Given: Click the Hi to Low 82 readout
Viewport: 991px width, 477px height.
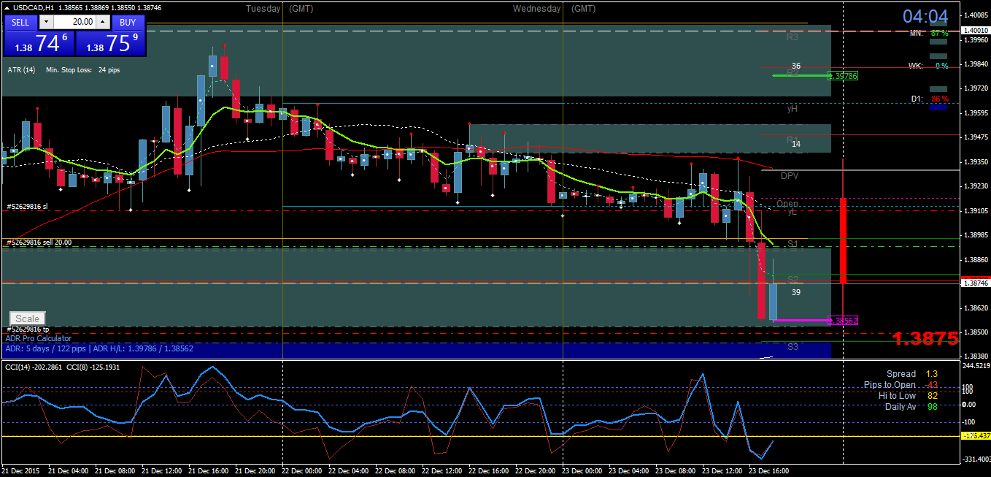Looking at the screenshot, I should click(908, 396).
